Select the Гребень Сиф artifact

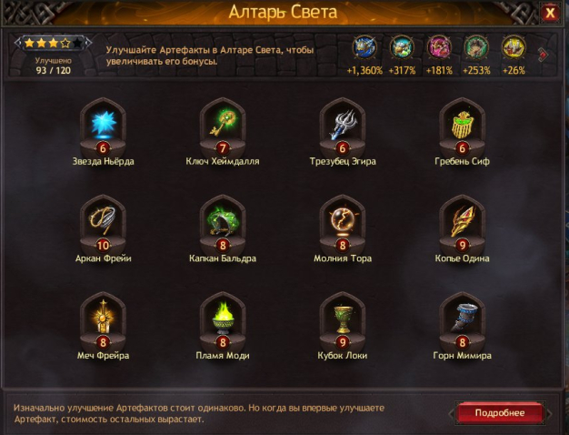(463, 127)
